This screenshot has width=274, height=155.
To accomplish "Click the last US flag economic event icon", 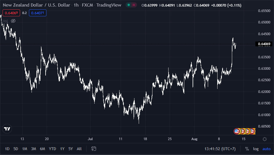I will (x=253, y=131).
